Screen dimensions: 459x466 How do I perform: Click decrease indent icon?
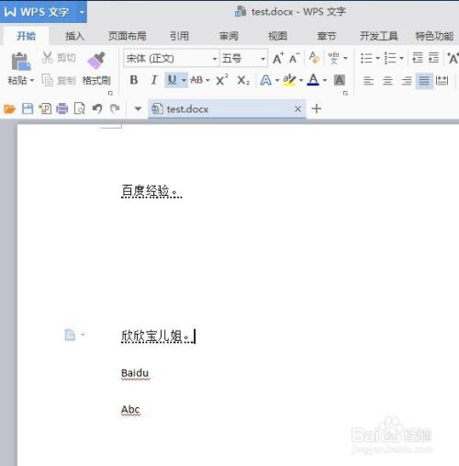418,58
